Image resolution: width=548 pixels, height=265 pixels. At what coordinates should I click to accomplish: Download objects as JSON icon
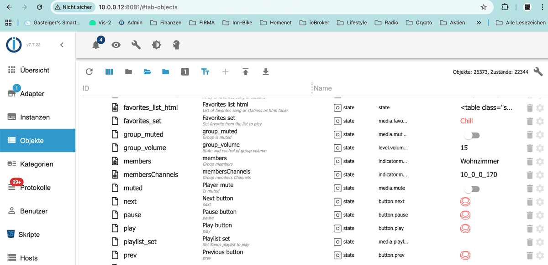[265, 71]
